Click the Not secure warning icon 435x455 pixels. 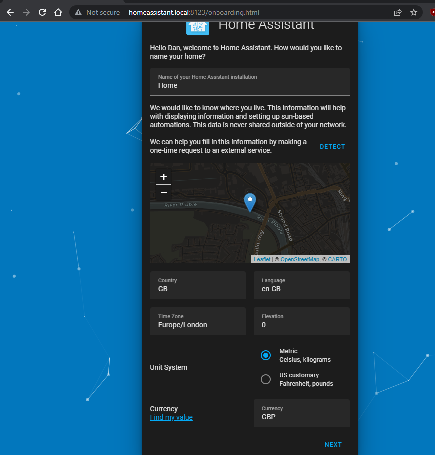click(x=78, y=13)
